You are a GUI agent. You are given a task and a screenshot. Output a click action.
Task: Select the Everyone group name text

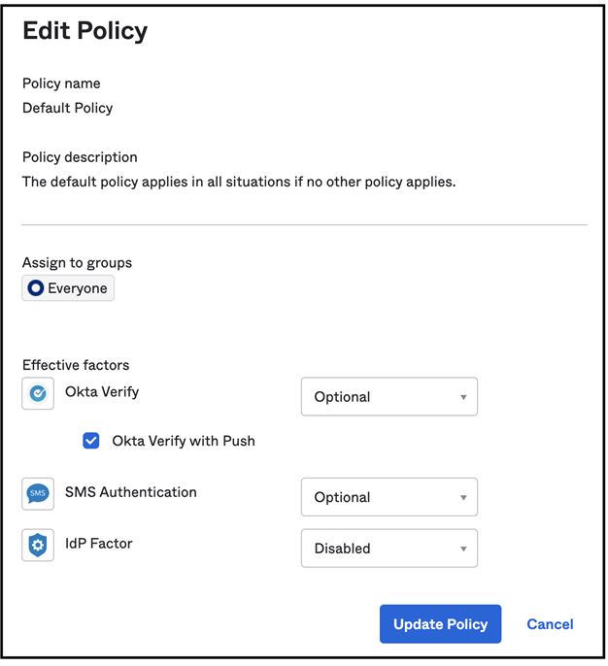point(78,288)
